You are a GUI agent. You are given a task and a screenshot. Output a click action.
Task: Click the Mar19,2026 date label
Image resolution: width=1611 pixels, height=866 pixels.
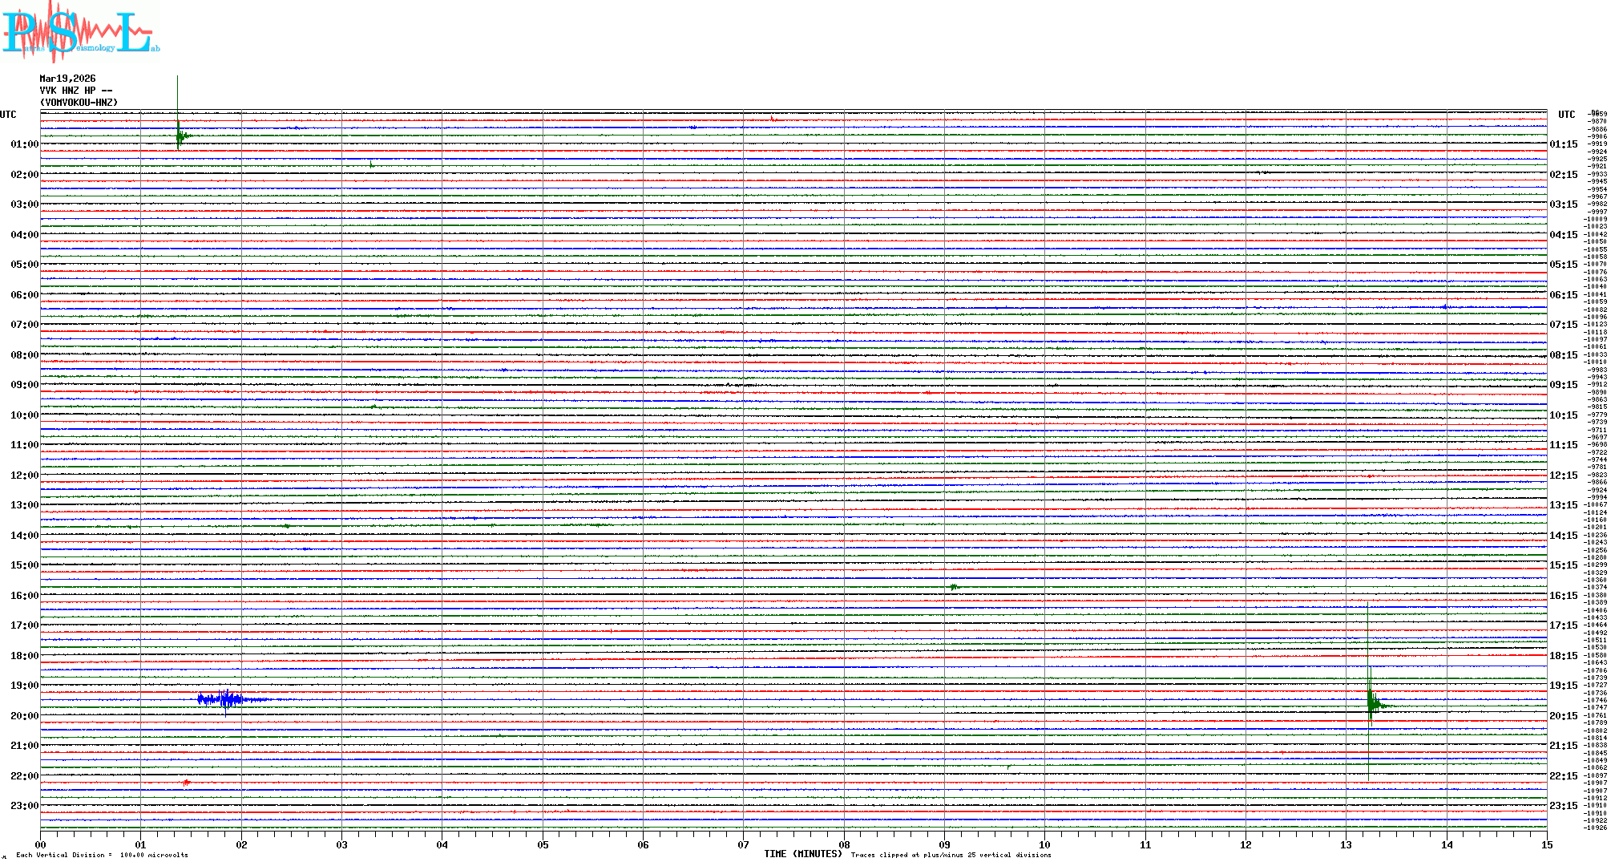tap(67, 79)
